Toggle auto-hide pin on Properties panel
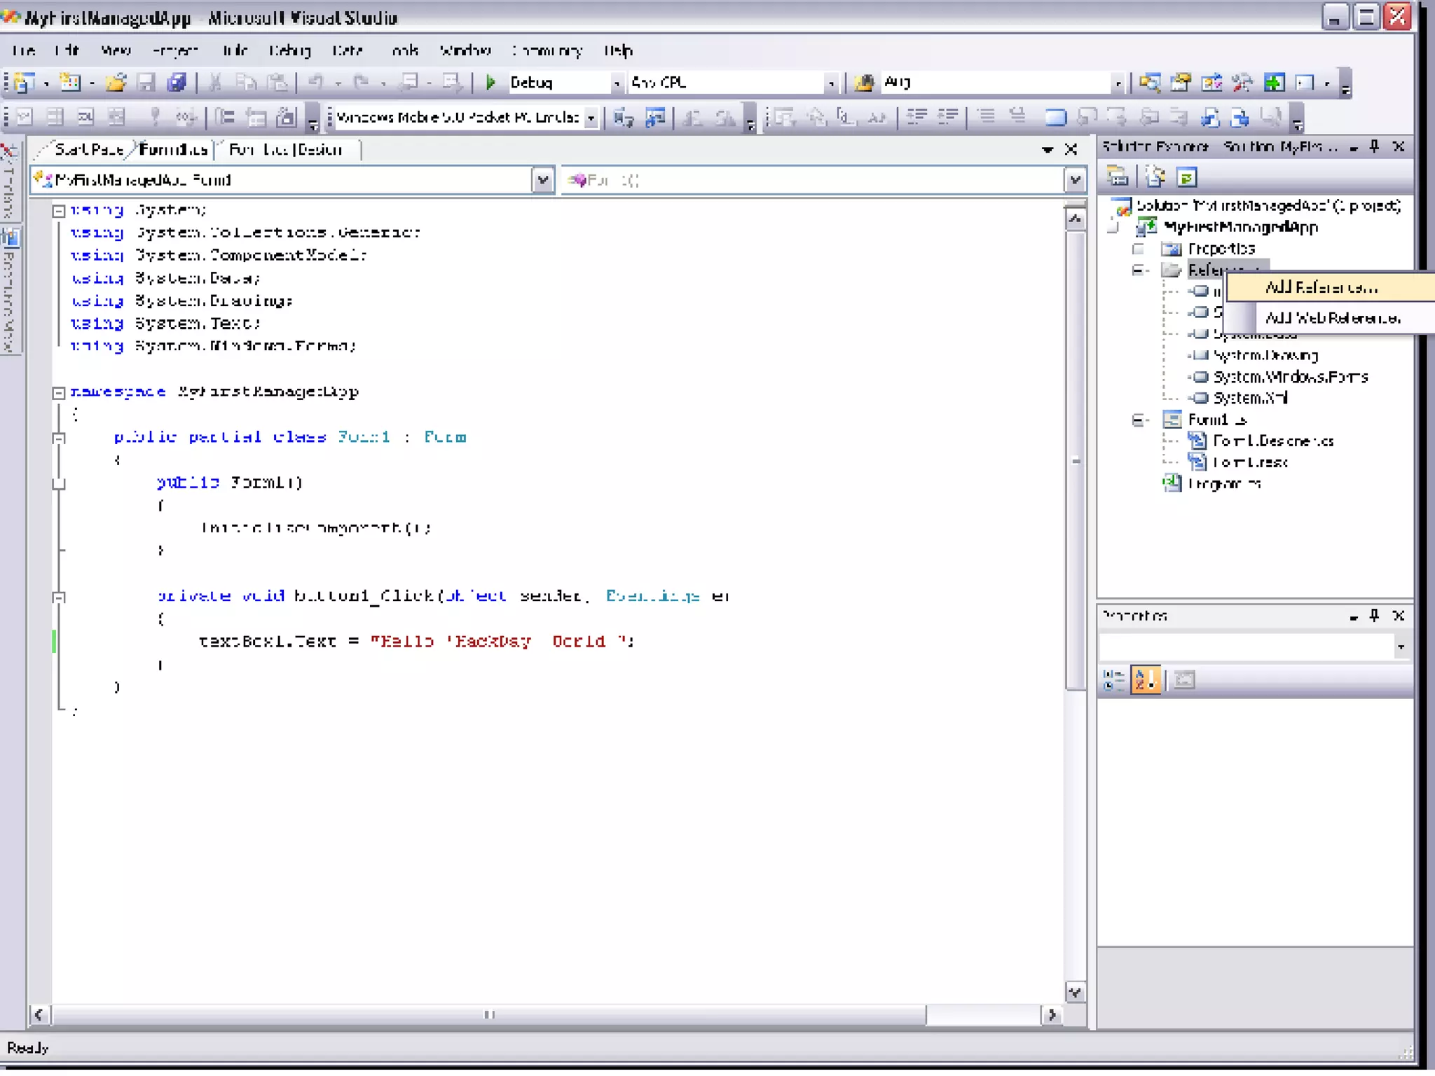This screenshot has height=1076, width=1435. [x=1374, y=615]
